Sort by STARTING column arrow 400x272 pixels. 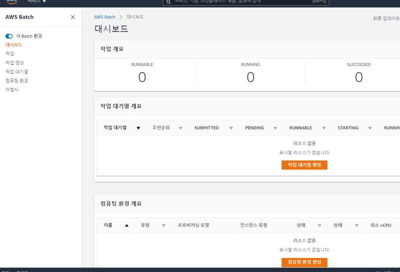pyautogui.click(x=370, y=128)
